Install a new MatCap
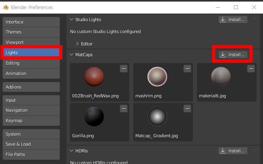The width and height of the screenshot is (263, 164). tap(233, 55)
